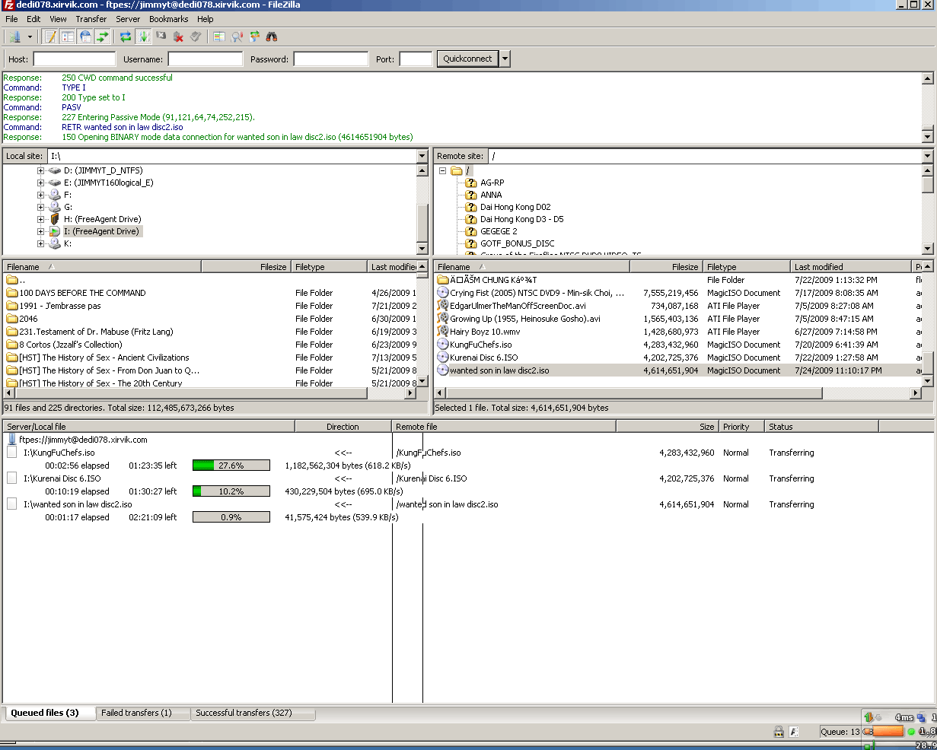The height and width of the screenshot is (750, 937).
Task: Open the Quickconnect history dropdown arrow
Action: pos(505,59)
